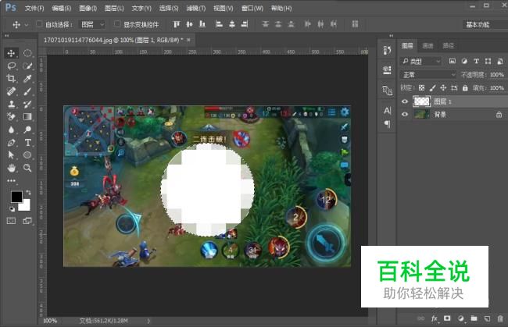
Task: Create a new layer
Action: 487,318
